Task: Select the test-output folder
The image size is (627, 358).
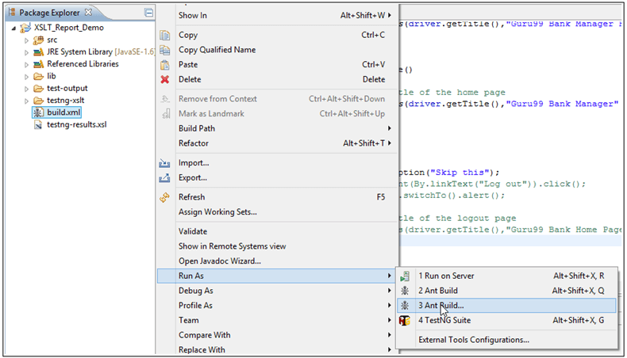Action: click(67, 89)
